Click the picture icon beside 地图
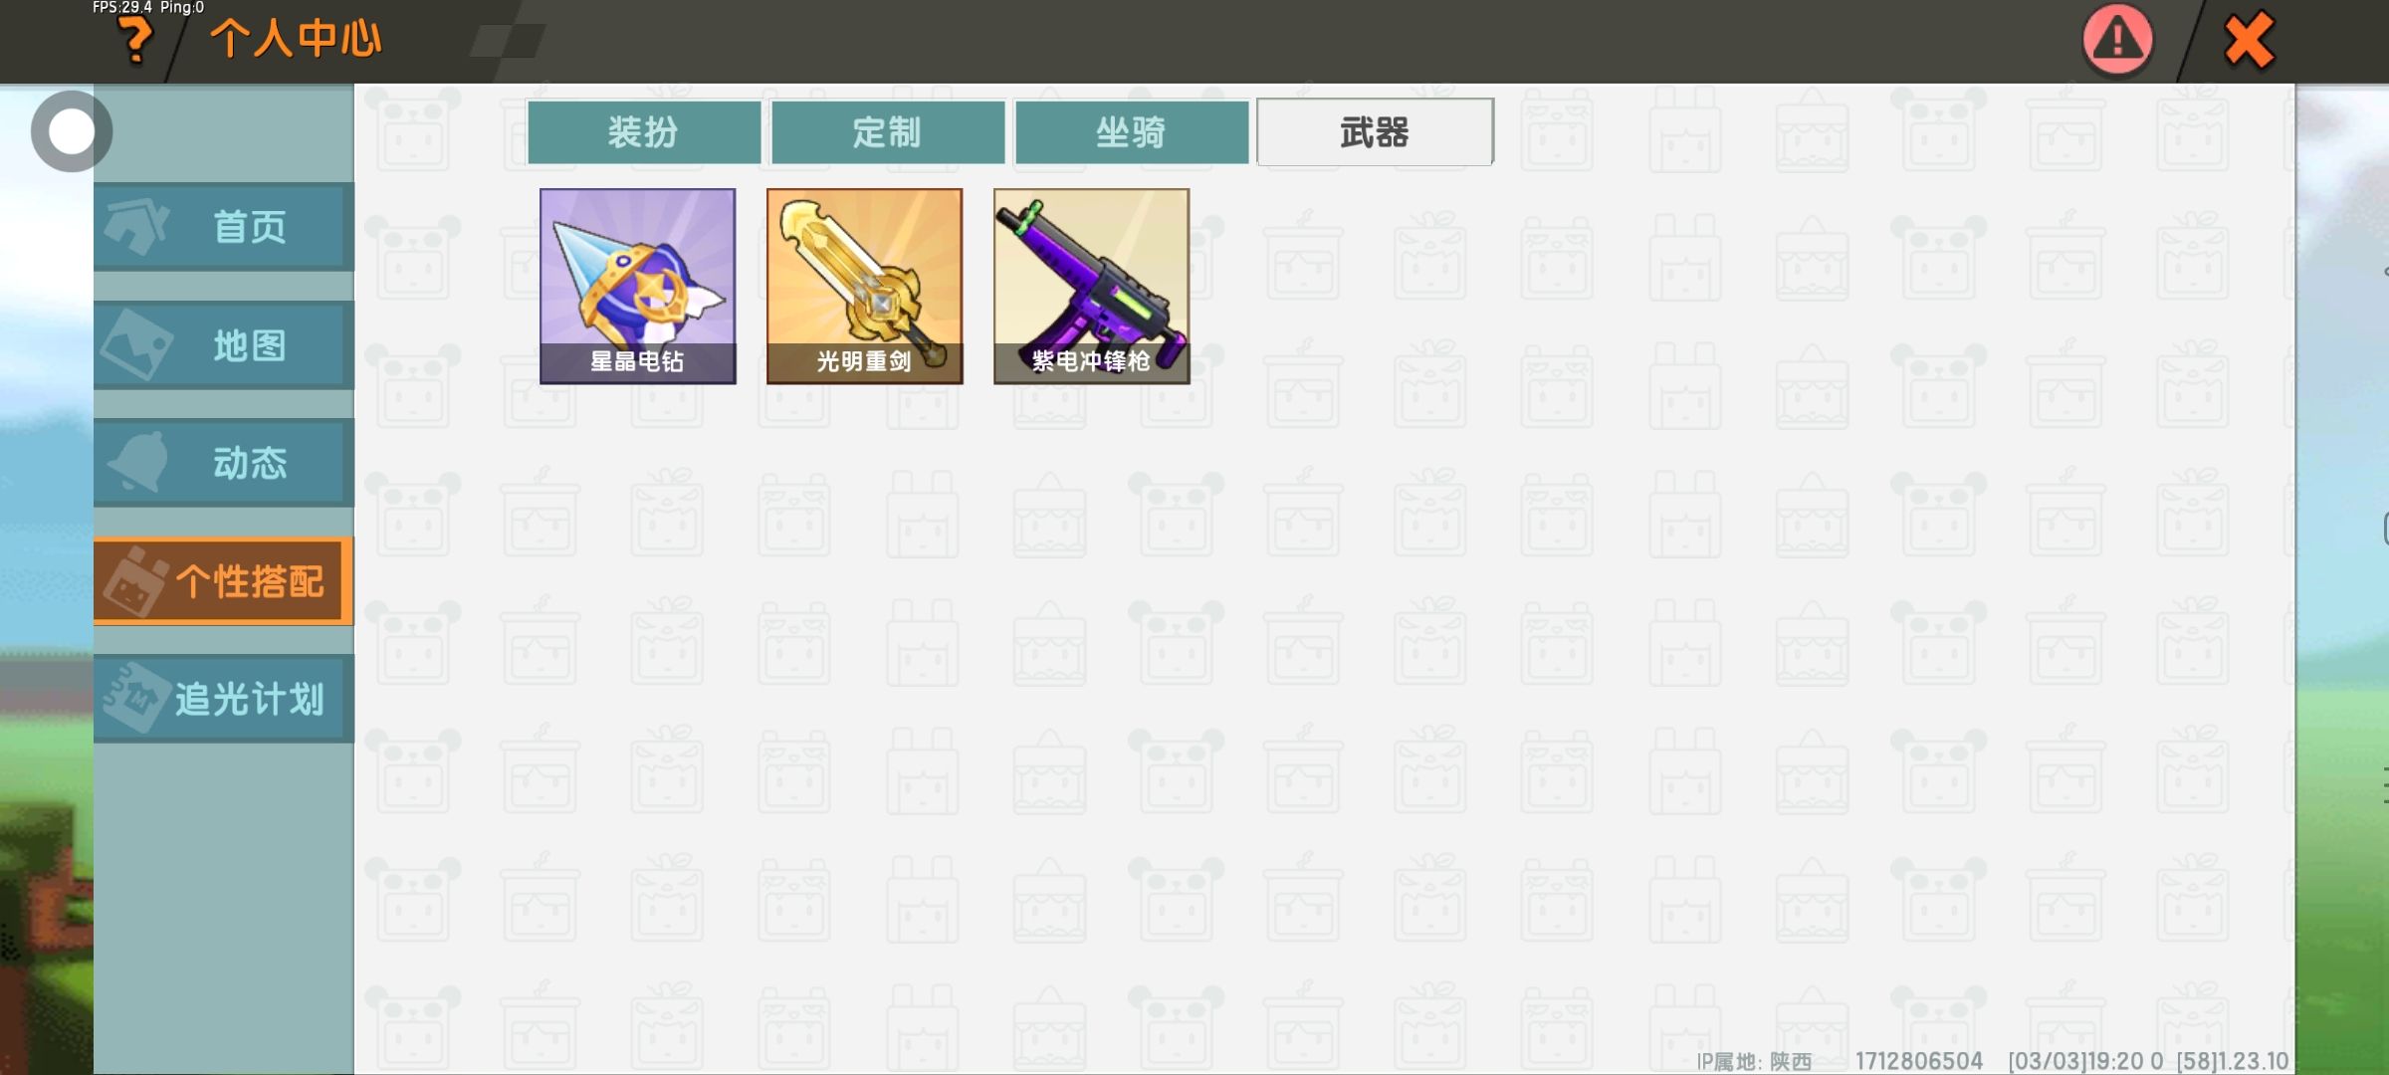Viewport: 2389px width, 1075px height. click(136, 344)
